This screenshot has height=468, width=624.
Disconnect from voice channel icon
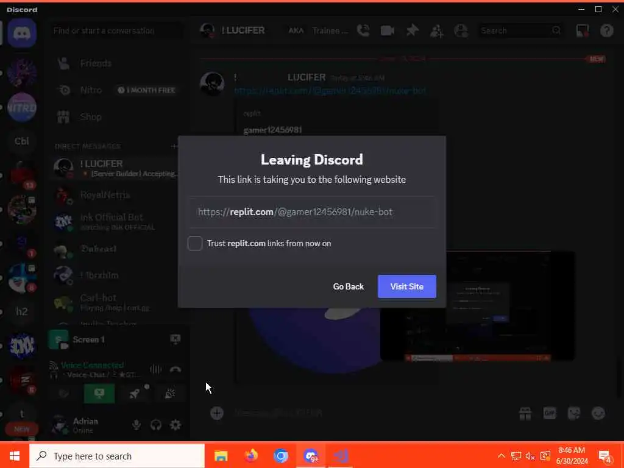(175, 370)
